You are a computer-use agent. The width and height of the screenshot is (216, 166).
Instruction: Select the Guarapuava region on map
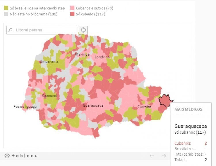[93, 105]
